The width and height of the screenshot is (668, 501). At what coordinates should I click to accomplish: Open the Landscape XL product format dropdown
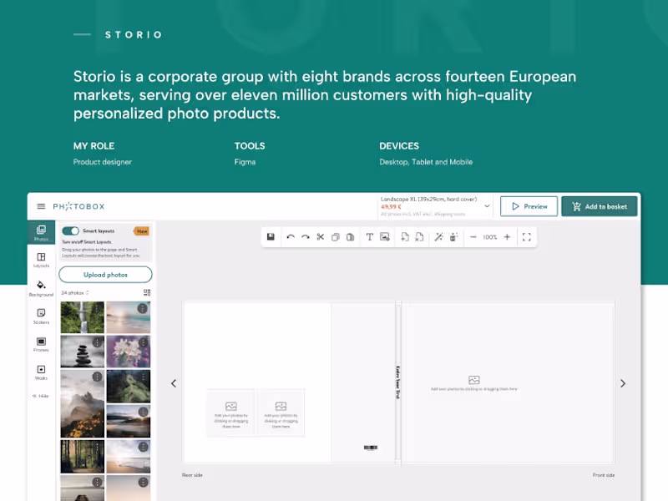(x=435, y=206)
